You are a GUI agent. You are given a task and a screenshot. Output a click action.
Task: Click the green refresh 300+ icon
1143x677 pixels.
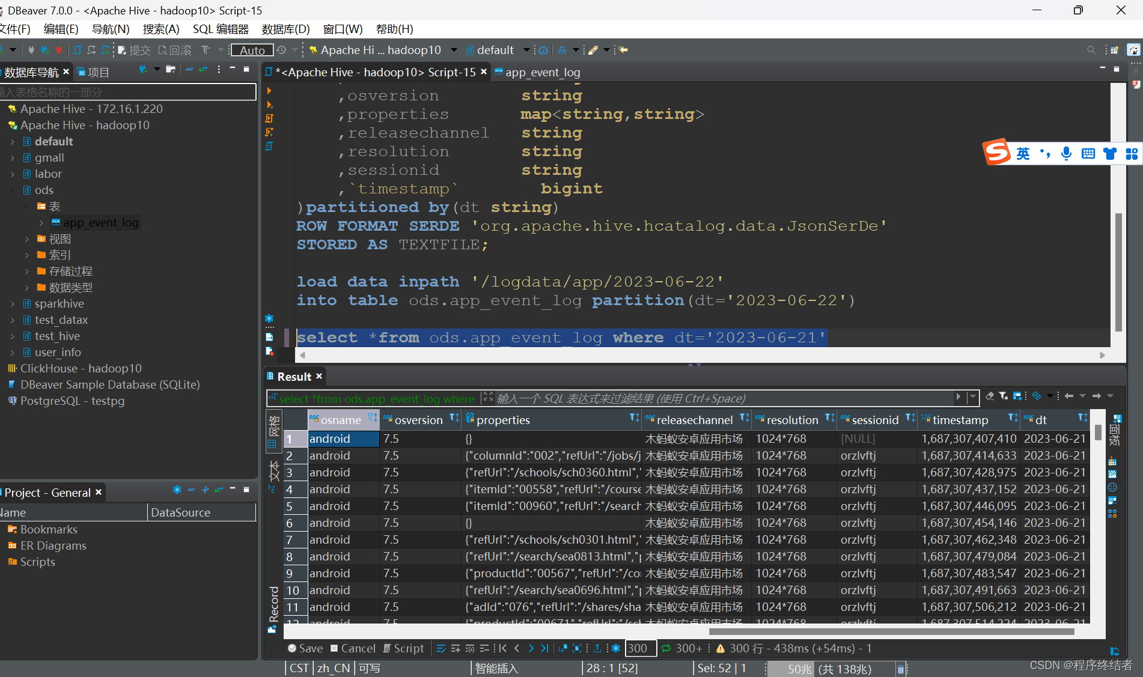666,648
